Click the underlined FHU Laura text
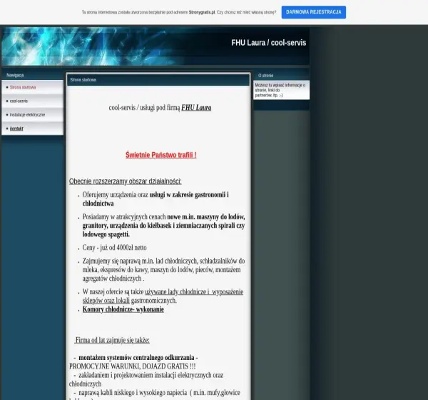 pos(196,107)
